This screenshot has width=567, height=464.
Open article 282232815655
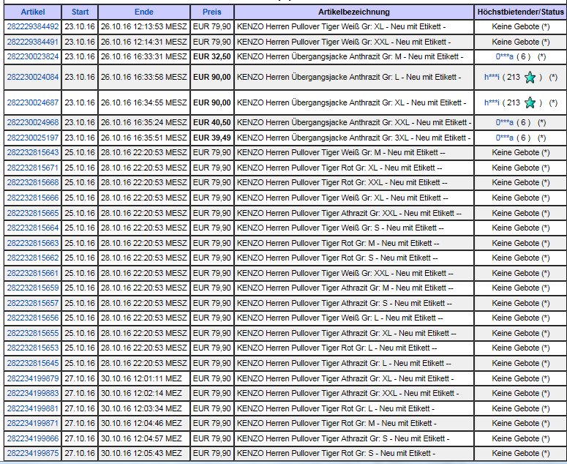[x=32, y=333]
